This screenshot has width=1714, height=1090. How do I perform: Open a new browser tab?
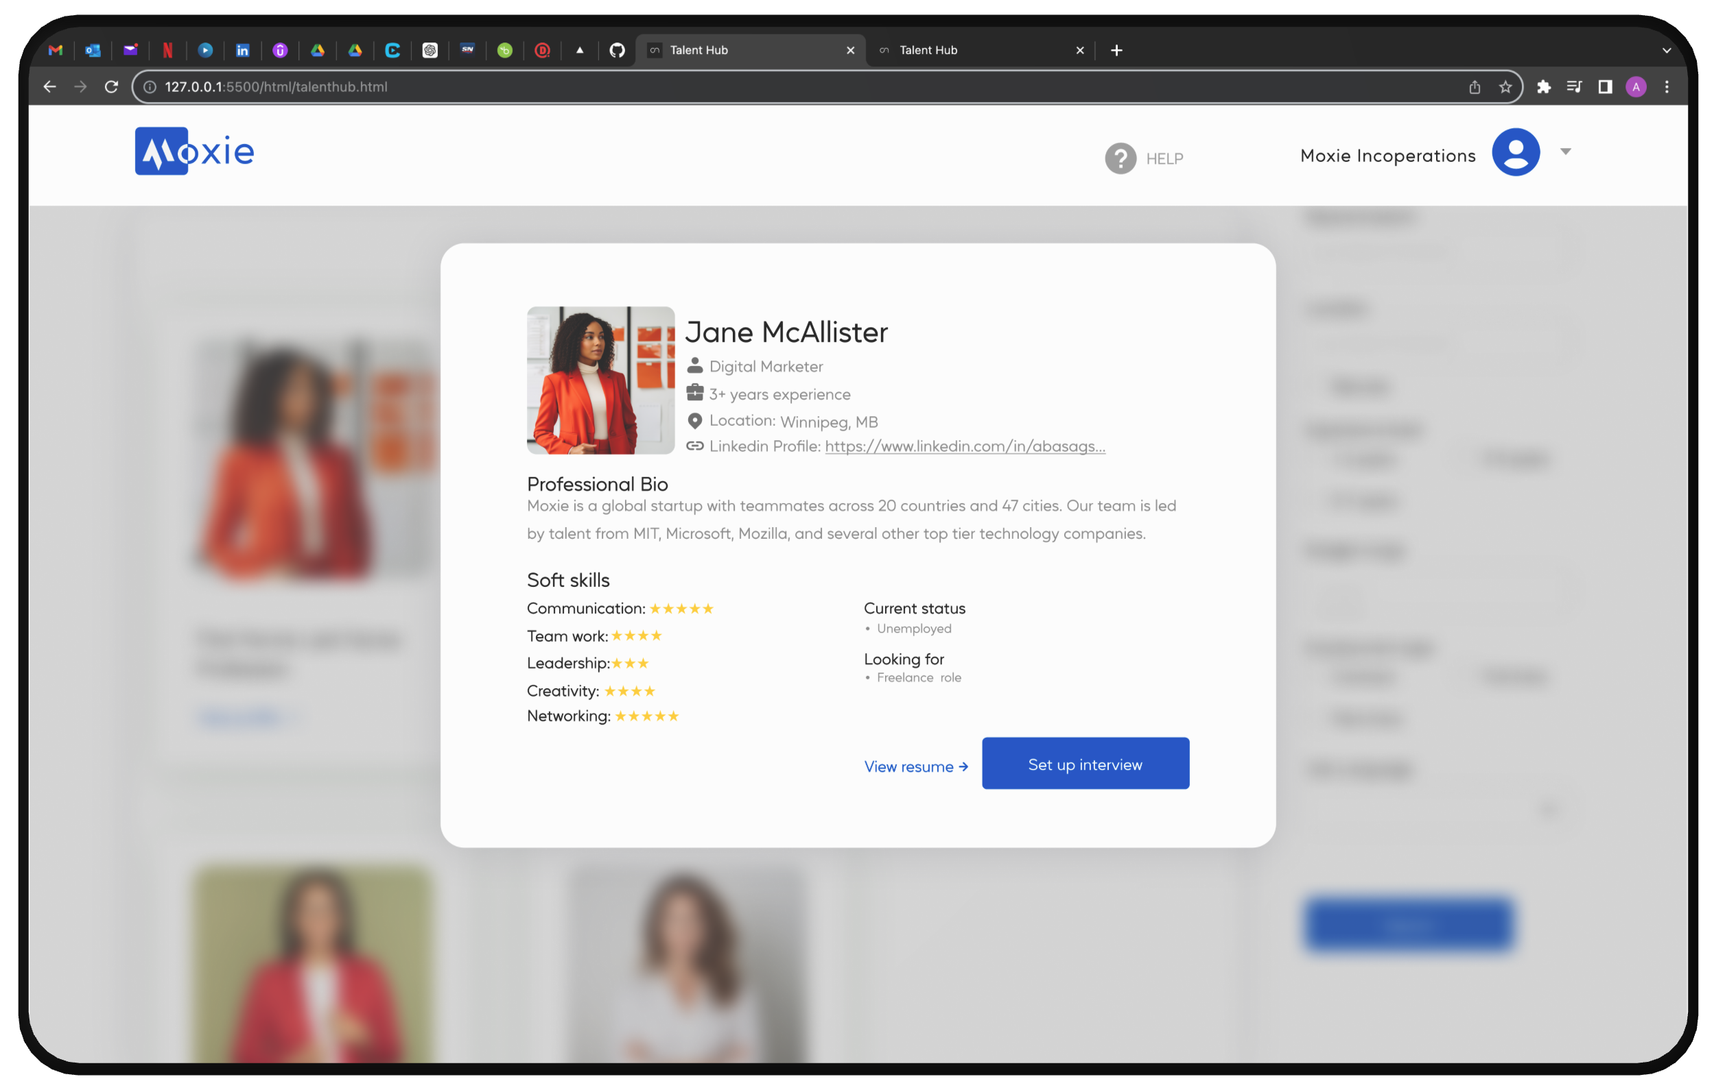click(x=1116, y=50)
